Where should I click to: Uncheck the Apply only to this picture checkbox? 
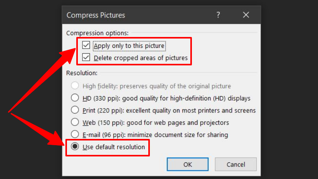86,46
